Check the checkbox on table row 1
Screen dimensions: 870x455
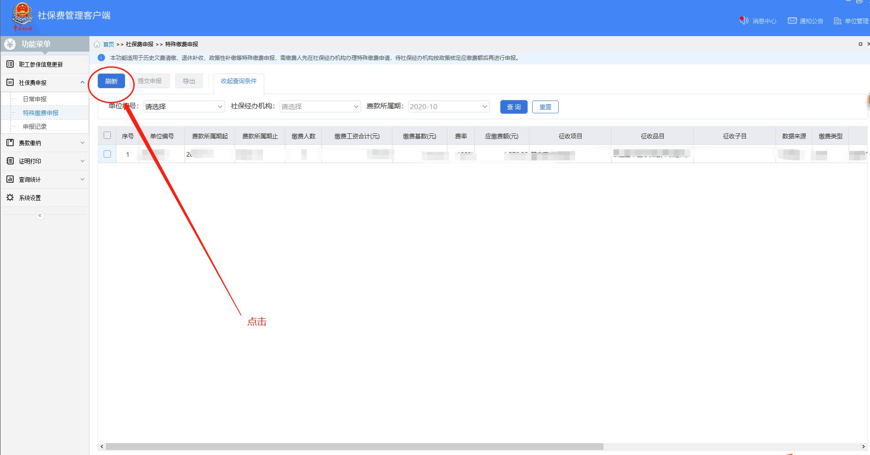click(108, 154)
